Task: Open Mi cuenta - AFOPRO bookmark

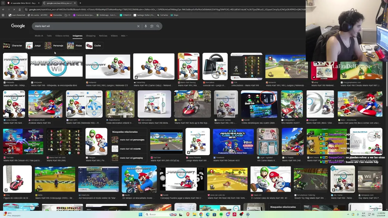Action: click(38, 15)
